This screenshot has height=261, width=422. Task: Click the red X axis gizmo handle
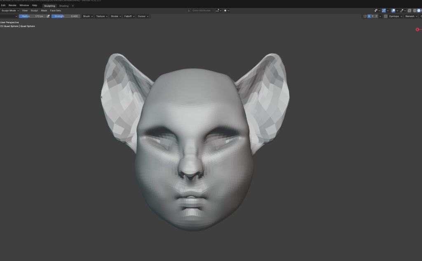pos(417,29)
